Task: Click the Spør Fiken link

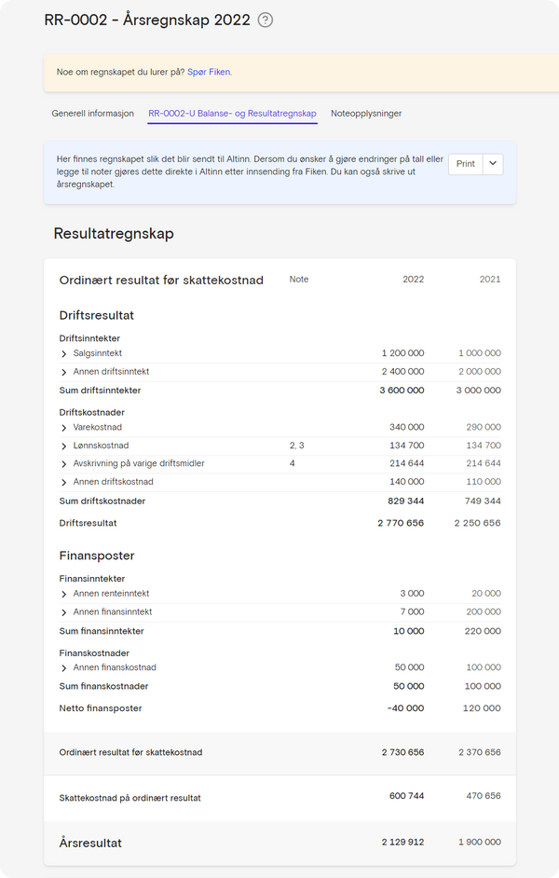Action: pyautogui.click(x=209, y=72)
